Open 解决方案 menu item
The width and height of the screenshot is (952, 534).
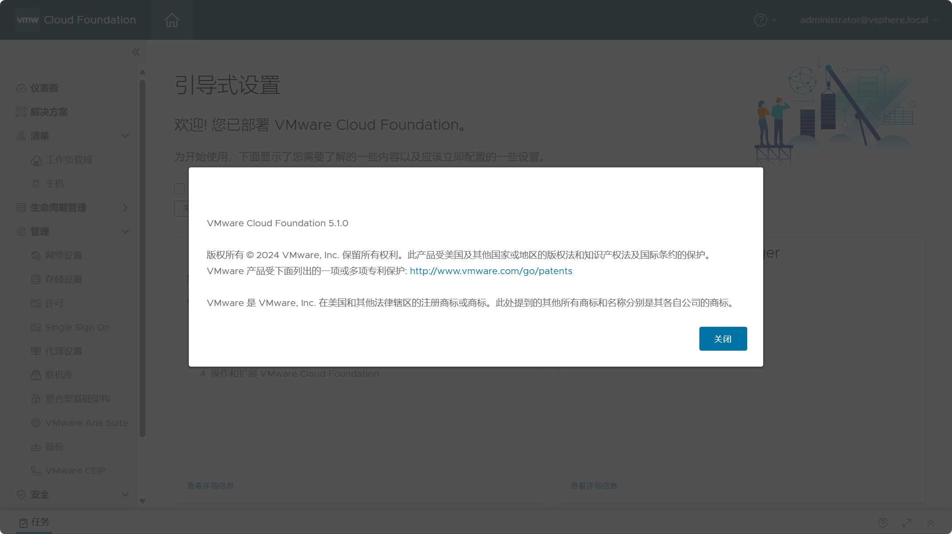click(49, 112)
